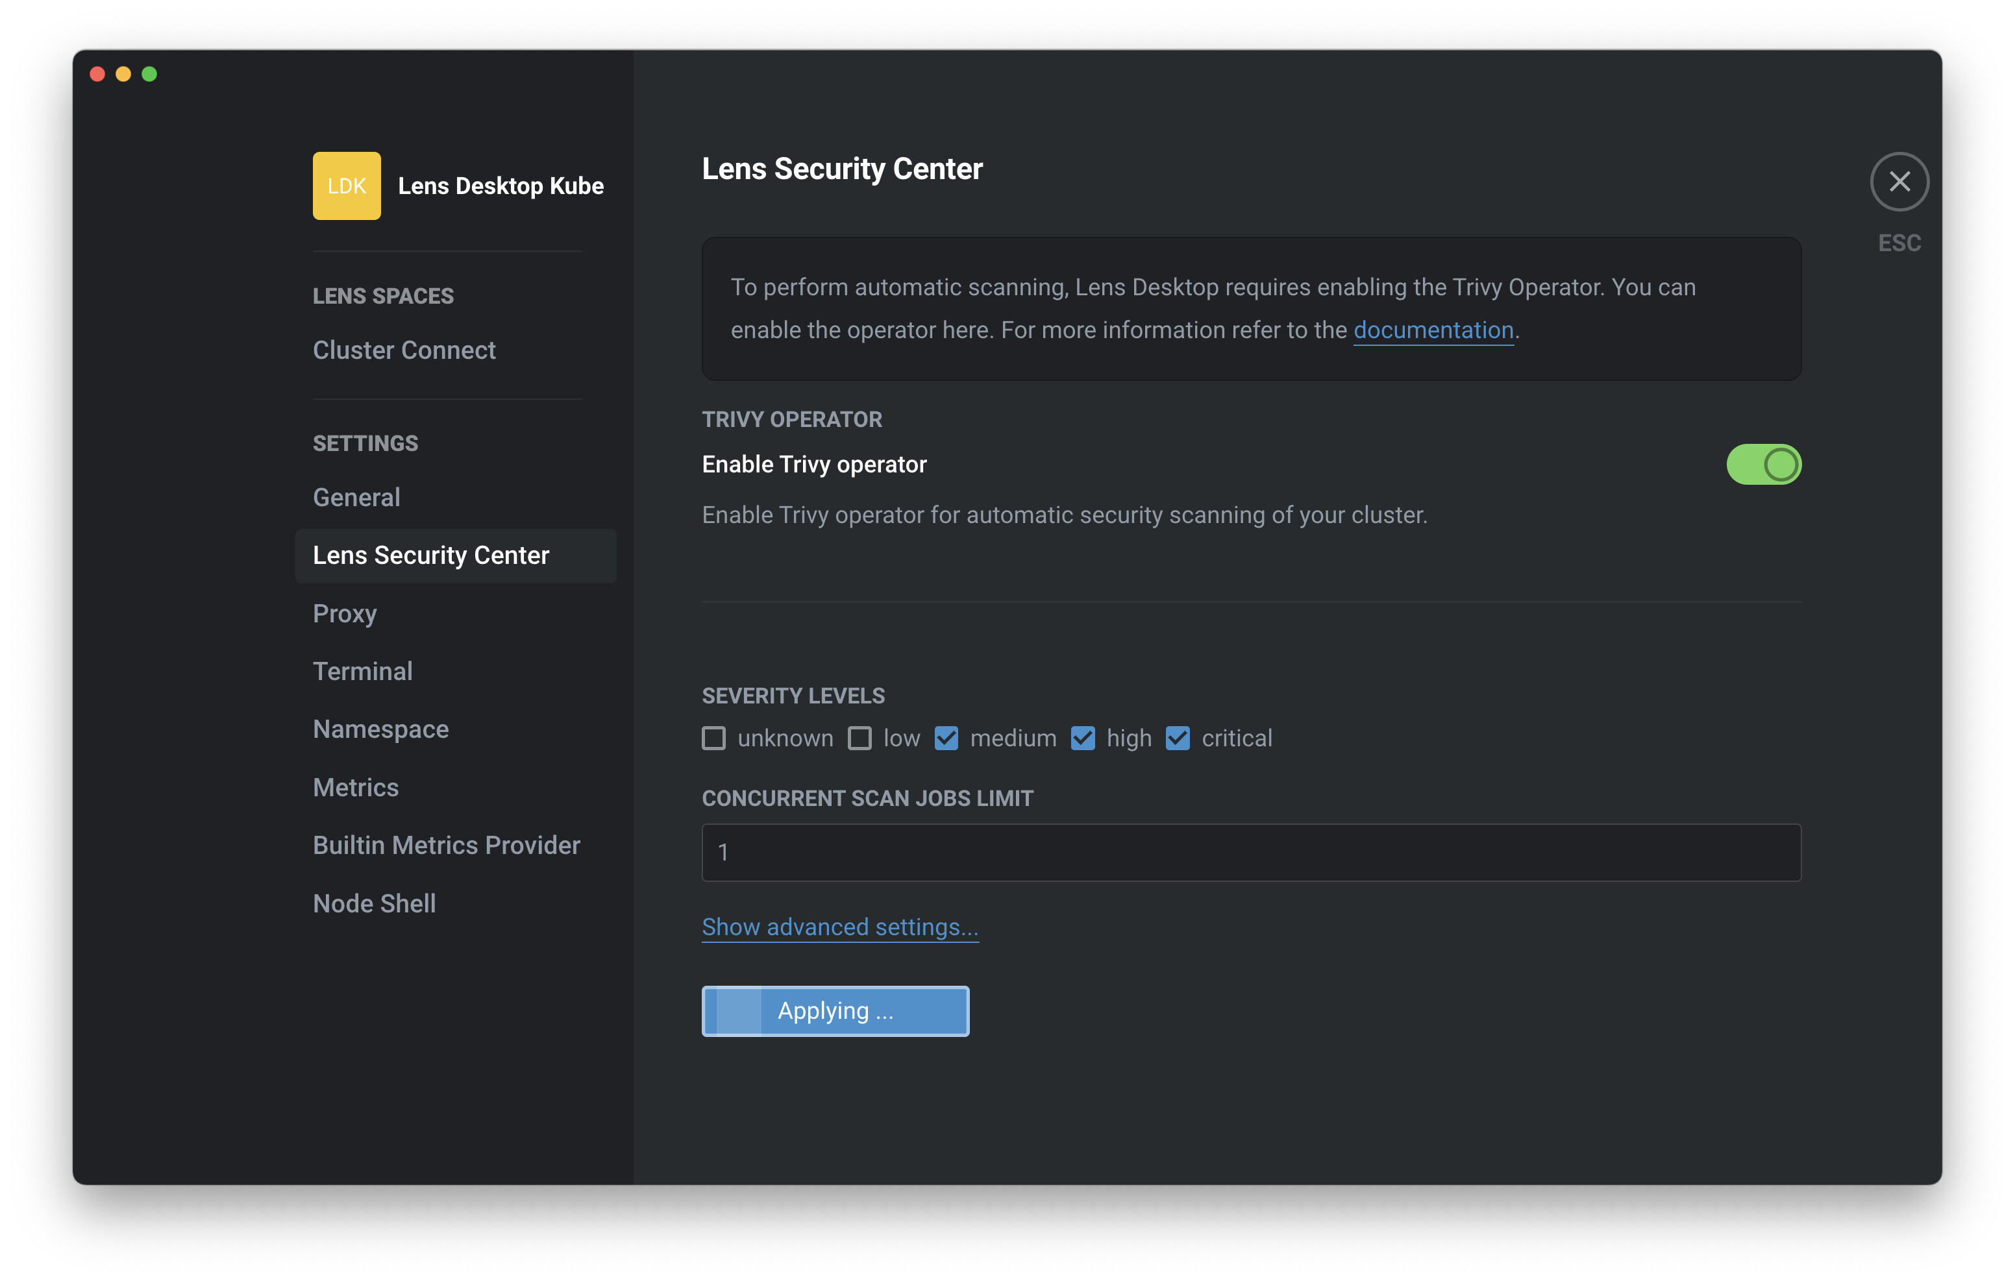Screen dimensions: 2015x1281
Task: Switch to Namespace settings
Action: [x=381, y=729]
